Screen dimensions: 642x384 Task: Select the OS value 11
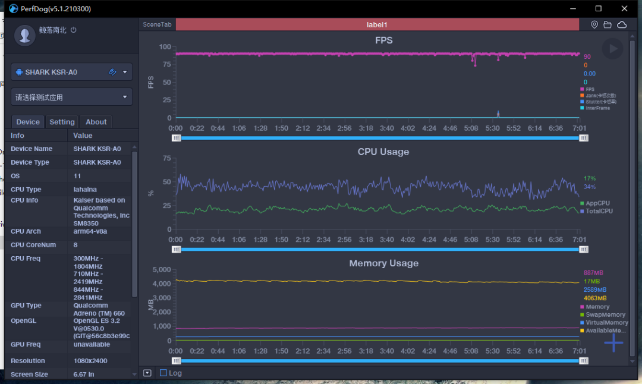click(x=77, y=176)
